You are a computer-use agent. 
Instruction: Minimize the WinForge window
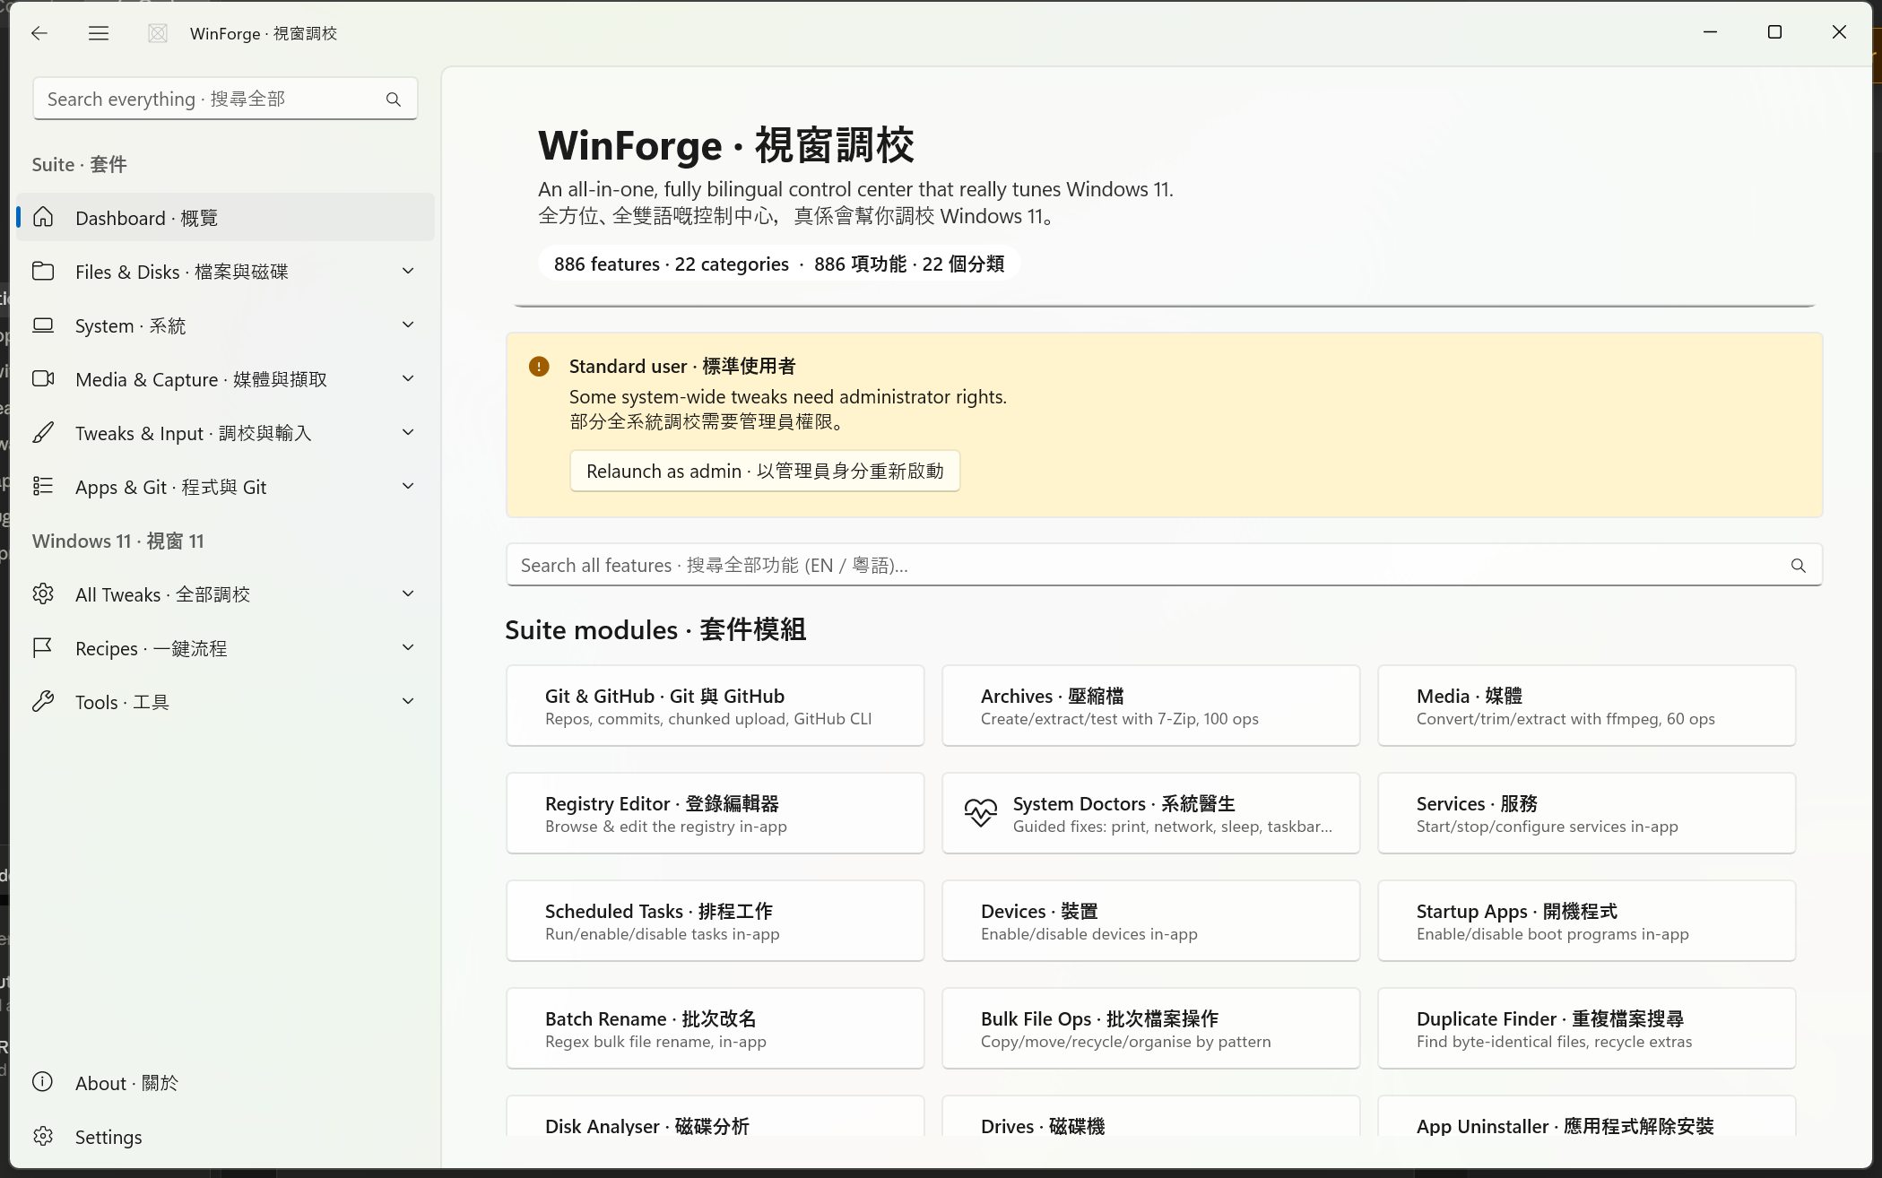point(1710,32)
